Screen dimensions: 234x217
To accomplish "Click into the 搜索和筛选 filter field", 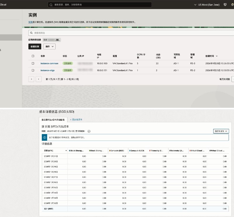I will (x=131, y=33).
